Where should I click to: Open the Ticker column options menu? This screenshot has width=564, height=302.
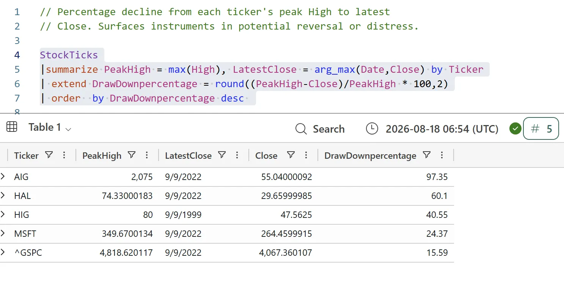click(64, 155)
